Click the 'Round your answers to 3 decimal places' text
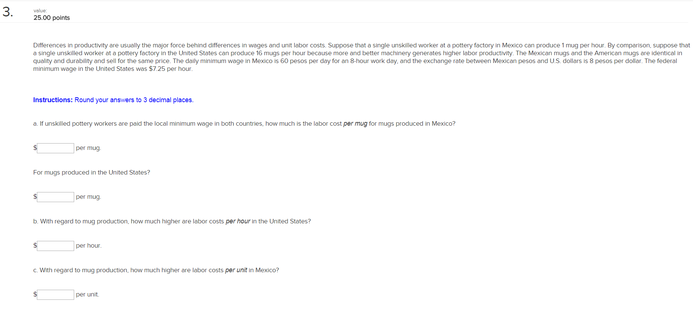Viewport: 693px width, 311px height. pyautogui.click(x=134, y=100)
